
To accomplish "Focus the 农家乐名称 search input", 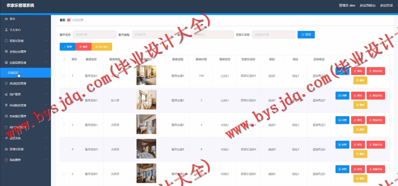I will (x=273, y=35).
